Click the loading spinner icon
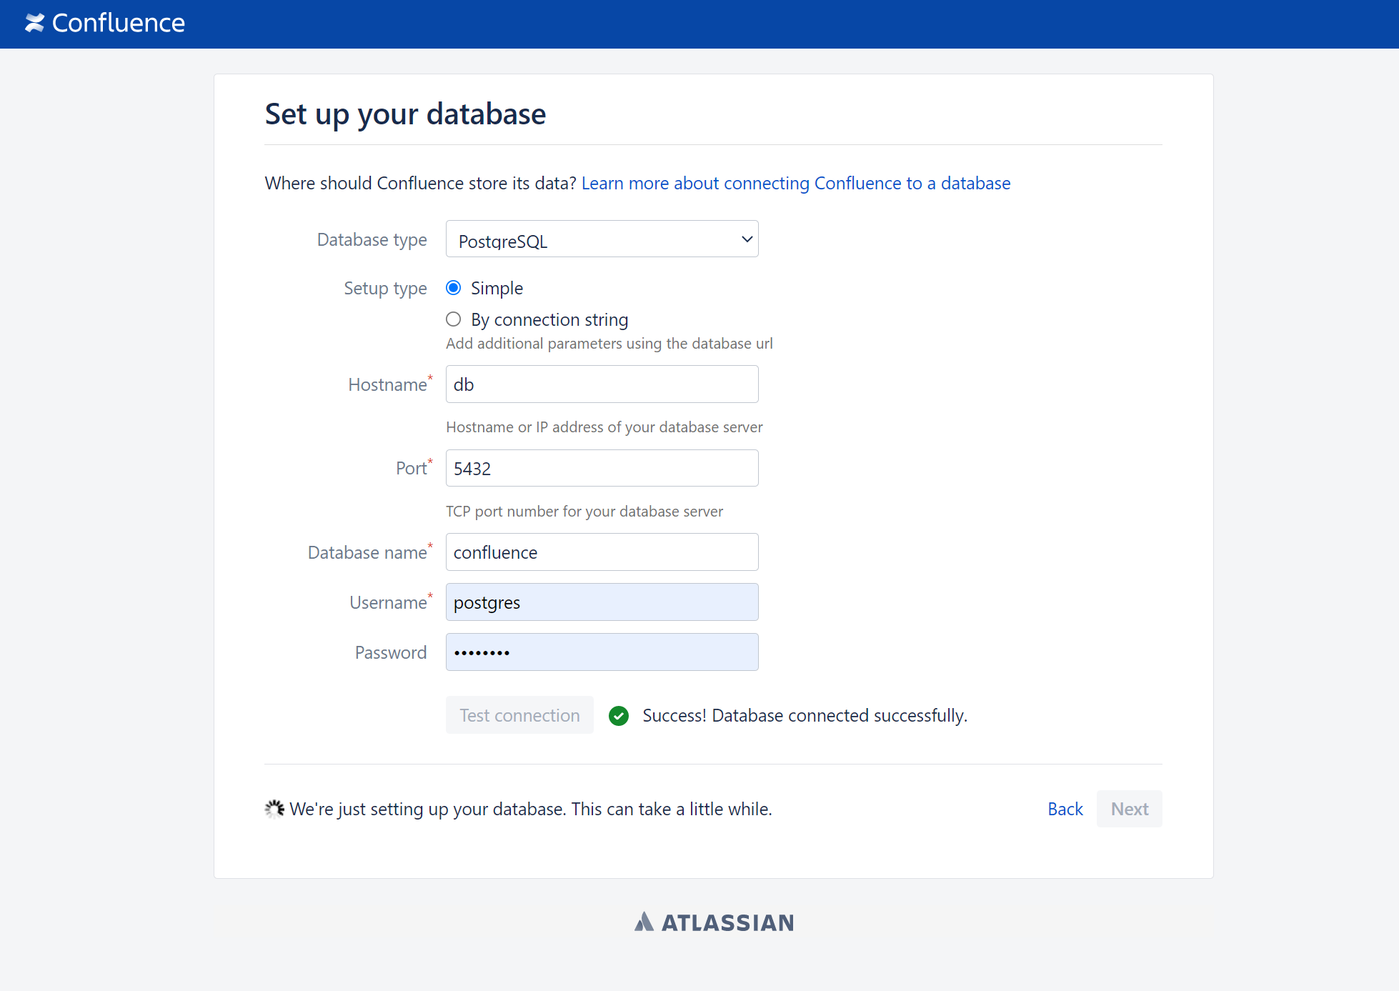This screenshot has height=991, width=1399. coord(274,809)
